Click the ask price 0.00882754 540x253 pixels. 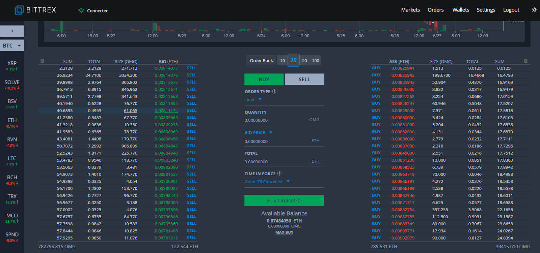tap(403, 210)
